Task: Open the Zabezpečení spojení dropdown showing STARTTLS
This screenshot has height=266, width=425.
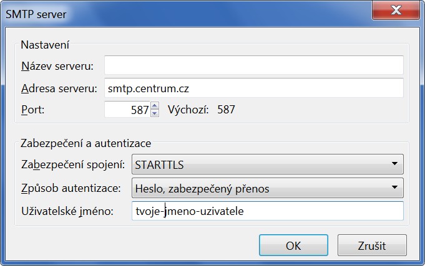Action: point(267,164)
